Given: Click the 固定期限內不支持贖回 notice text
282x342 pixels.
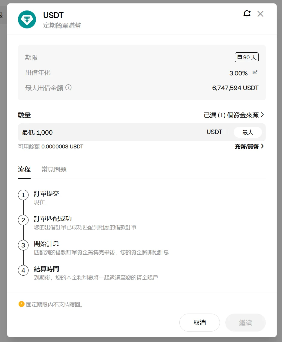Looking at the screenshot, I should [x=55, y=305].
